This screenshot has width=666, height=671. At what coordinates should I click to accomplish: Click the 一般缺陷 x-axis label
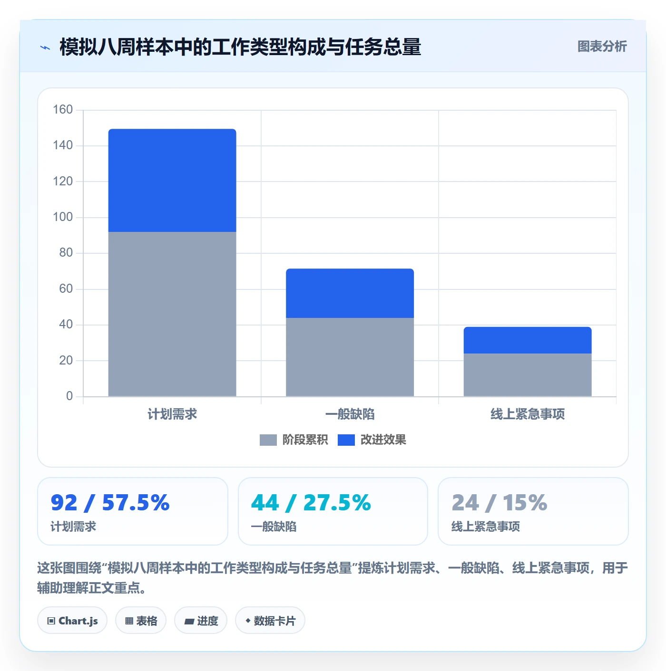pos(350,414)
